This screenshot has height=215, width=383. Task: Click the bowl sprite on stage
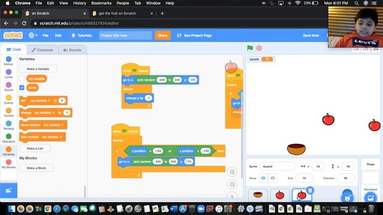click(296, 149)
